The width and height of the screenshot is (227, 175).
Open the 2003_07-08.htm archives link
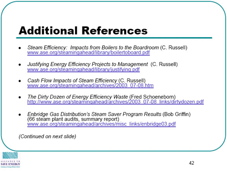coord(90,86)
